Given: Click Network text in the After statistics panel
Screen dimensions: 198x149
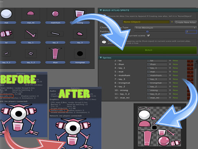Looking at the screenshot, I should coord(66,116).
